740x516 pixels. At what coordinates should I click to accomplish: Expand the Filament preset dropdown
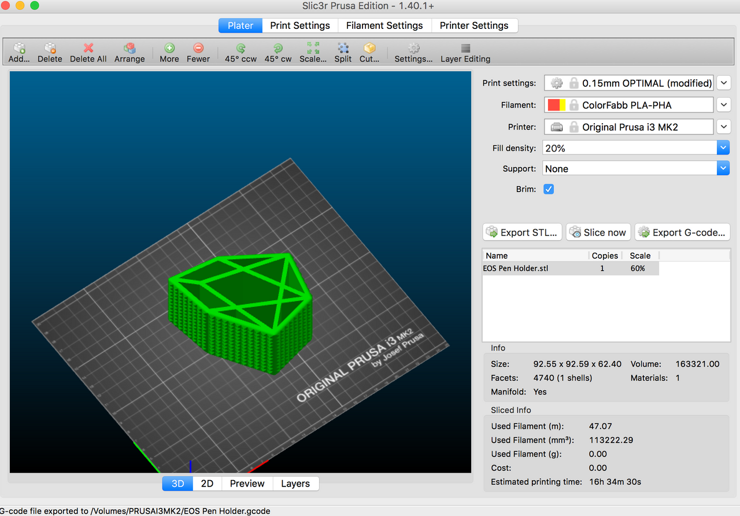click(724, 105)
